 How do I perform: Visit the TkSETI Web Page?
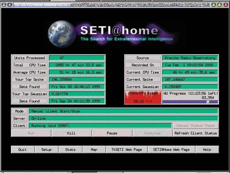(x=126, y=150)
